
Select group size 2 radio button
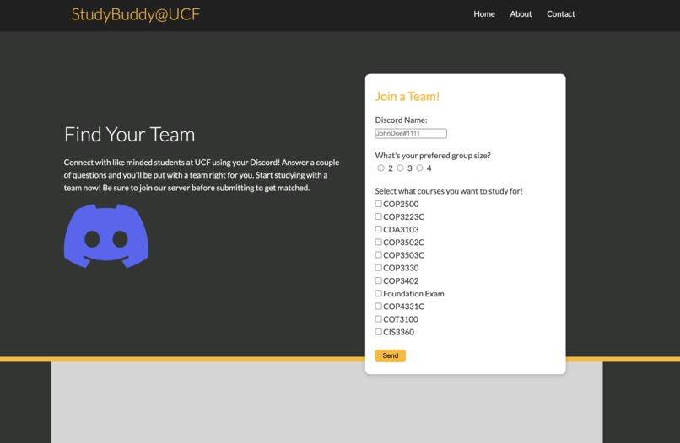(380, 168)
